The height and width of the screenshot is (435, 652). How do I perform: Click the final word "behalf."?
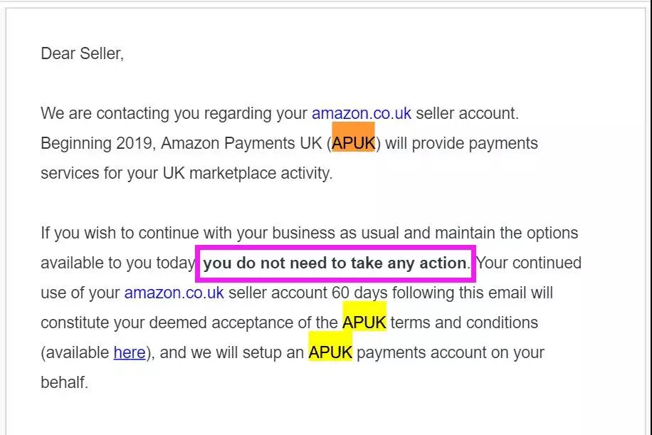coord(65,382)
